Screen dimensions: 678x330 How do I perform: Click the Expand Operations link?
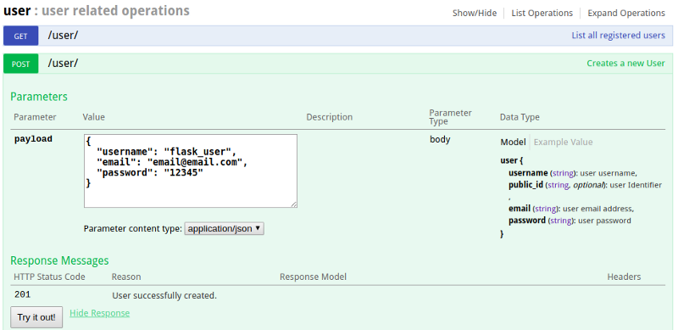[x=626, y=13]
